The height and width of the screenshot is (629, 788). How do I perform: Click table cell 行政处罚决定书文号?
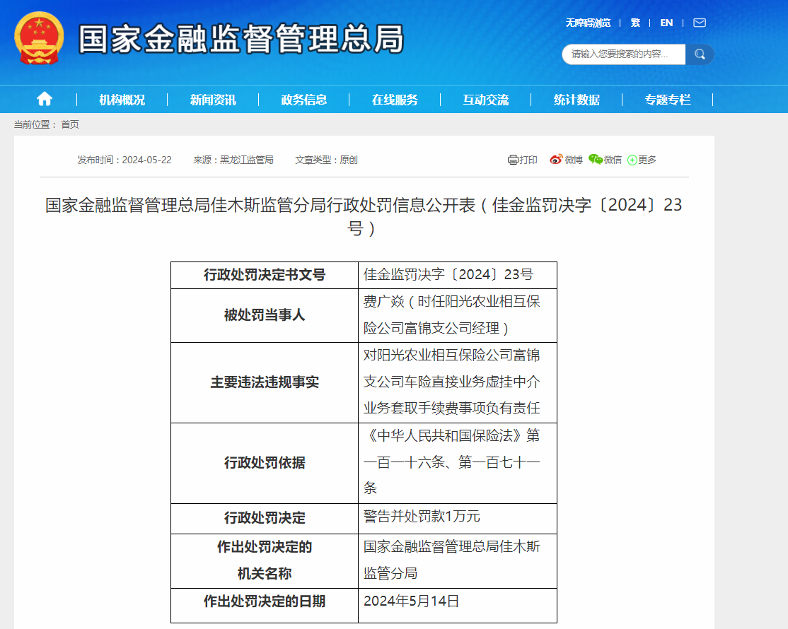point(265,275)
